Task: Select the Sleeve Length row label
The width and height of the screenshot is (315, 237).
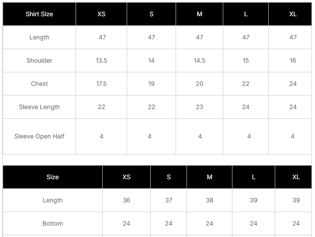Action: 39,107
